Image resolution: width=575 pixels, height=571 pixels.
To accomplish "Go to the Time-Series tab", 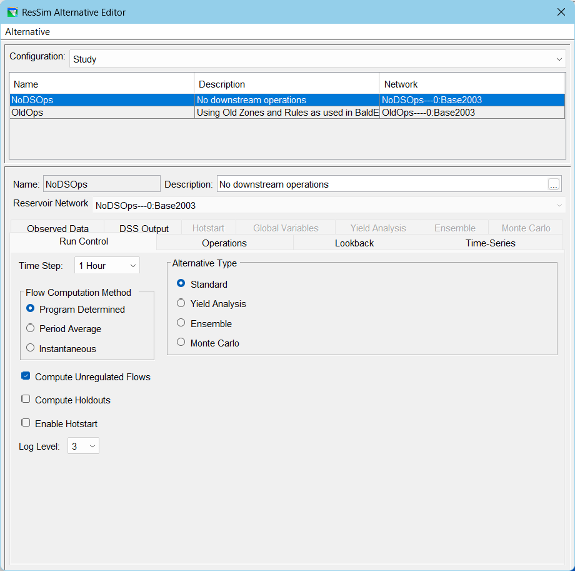I will [490, 243].
